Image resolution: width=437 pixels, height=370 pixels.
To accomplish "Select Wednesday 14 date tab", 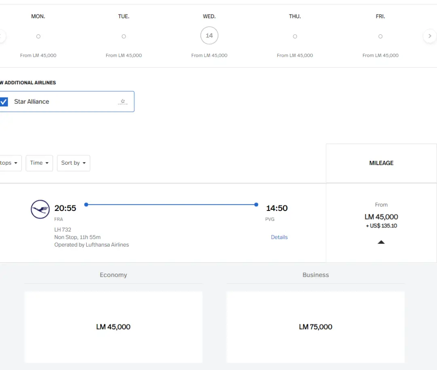I will pyautogui.click(x=209, y=36).
